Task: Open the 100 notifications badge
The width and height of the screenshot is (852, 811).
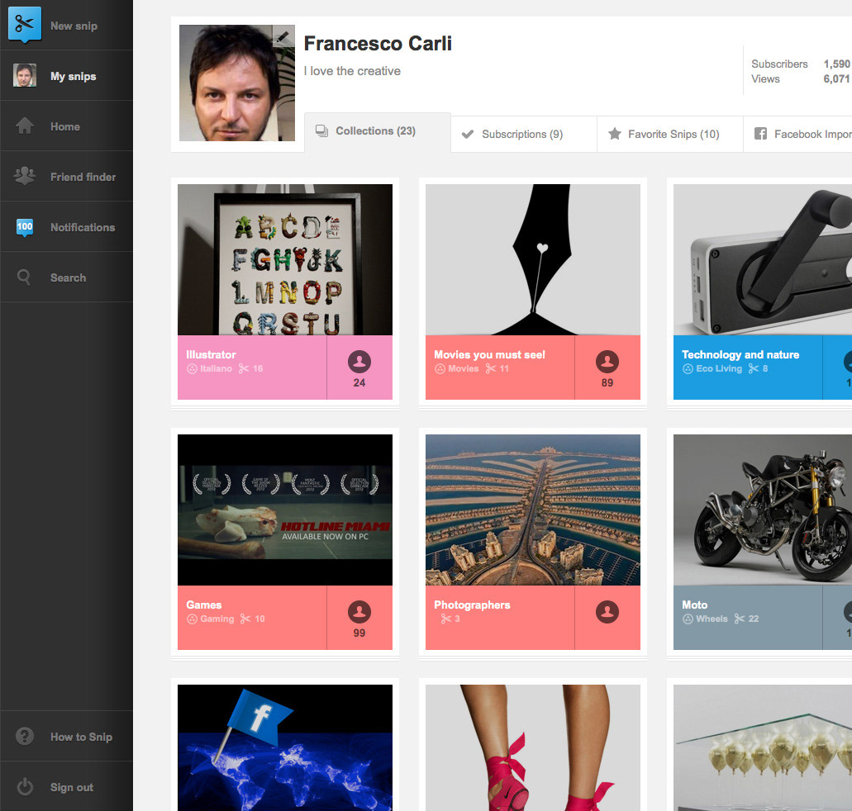Action: coord(25,227)
